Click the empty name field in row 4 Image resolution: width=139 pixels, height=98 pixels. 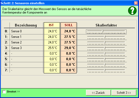point(27,54)
